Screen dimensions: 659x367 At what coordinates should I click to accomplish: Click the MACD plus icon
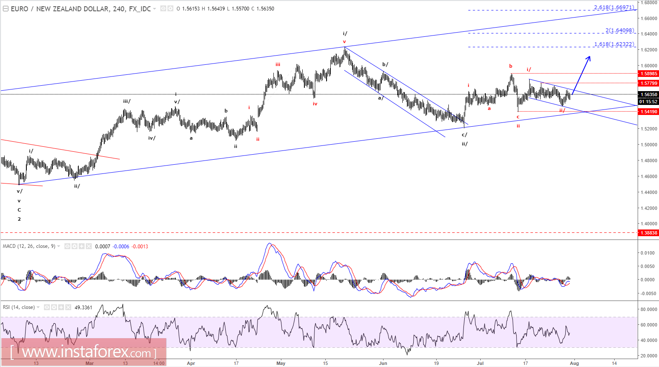pos(82,246)
